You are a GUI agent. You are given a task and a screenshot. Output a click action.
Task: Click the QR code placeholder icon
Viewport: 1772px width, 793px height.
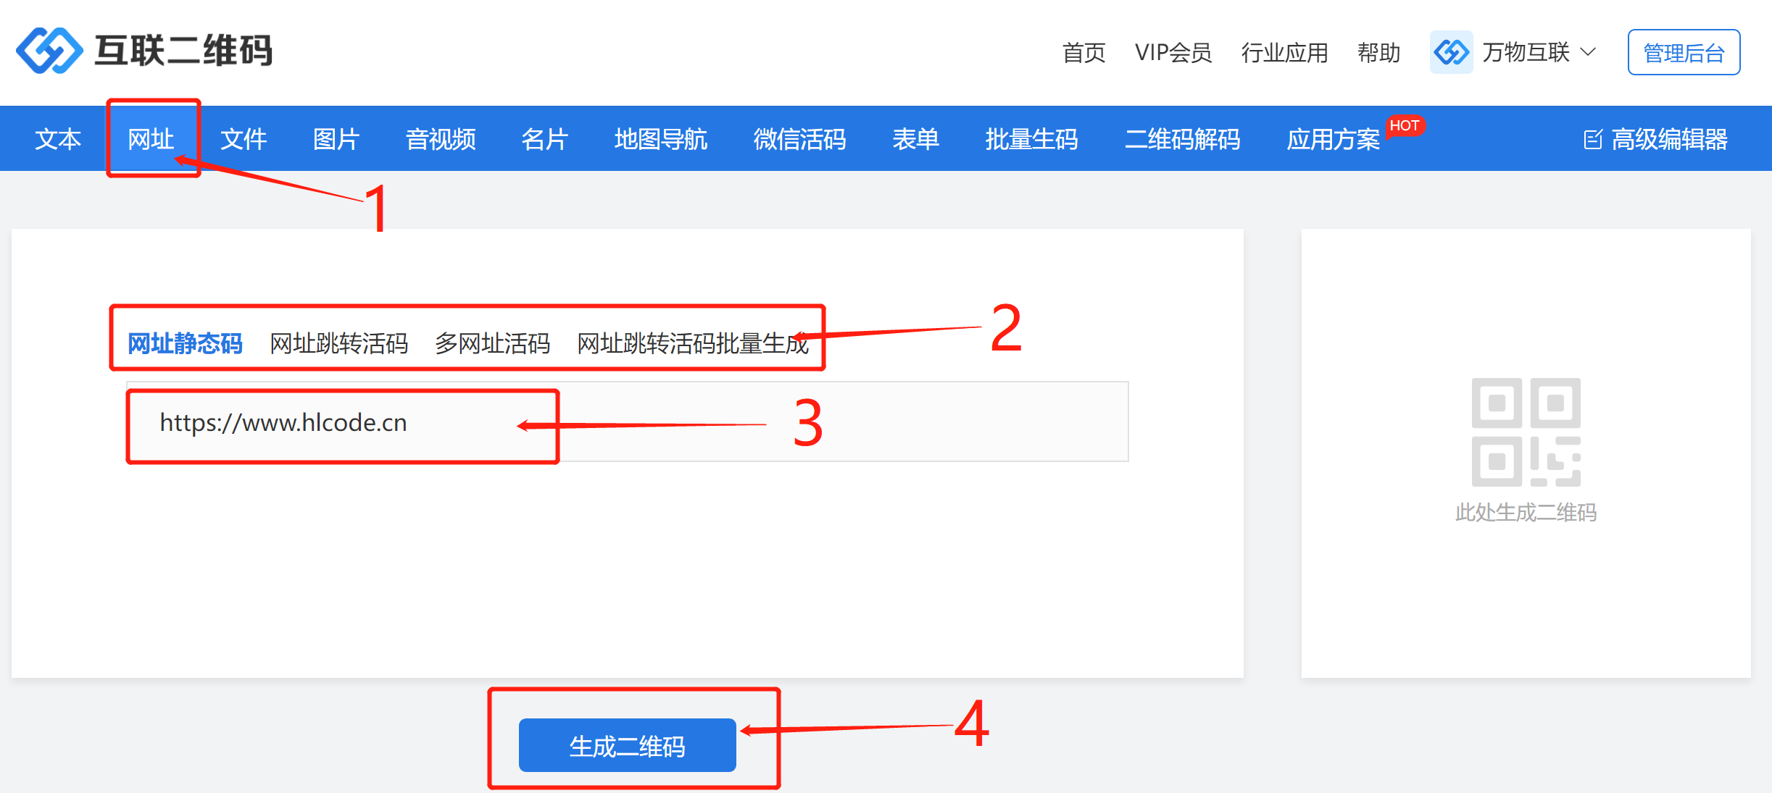coord(1526,432)
